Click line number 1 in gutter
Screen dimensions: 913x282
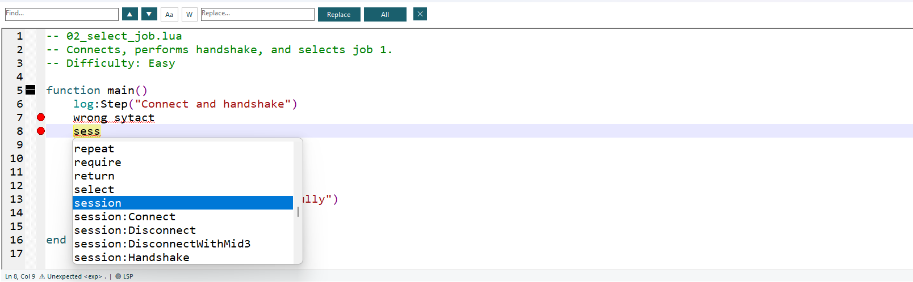[x=20, y=36]
